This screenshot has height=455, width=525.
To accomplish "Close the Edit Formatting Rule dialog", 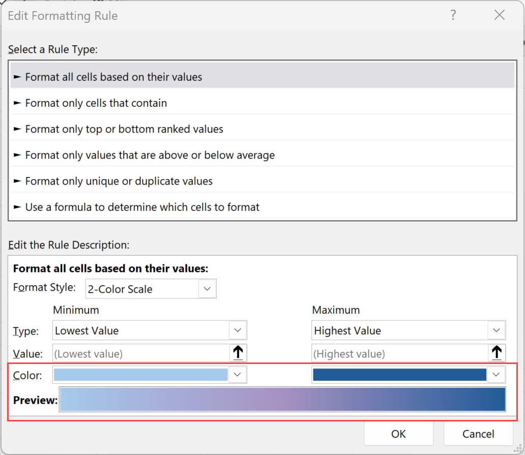I will pyautogui.click(x=499, y=16).
